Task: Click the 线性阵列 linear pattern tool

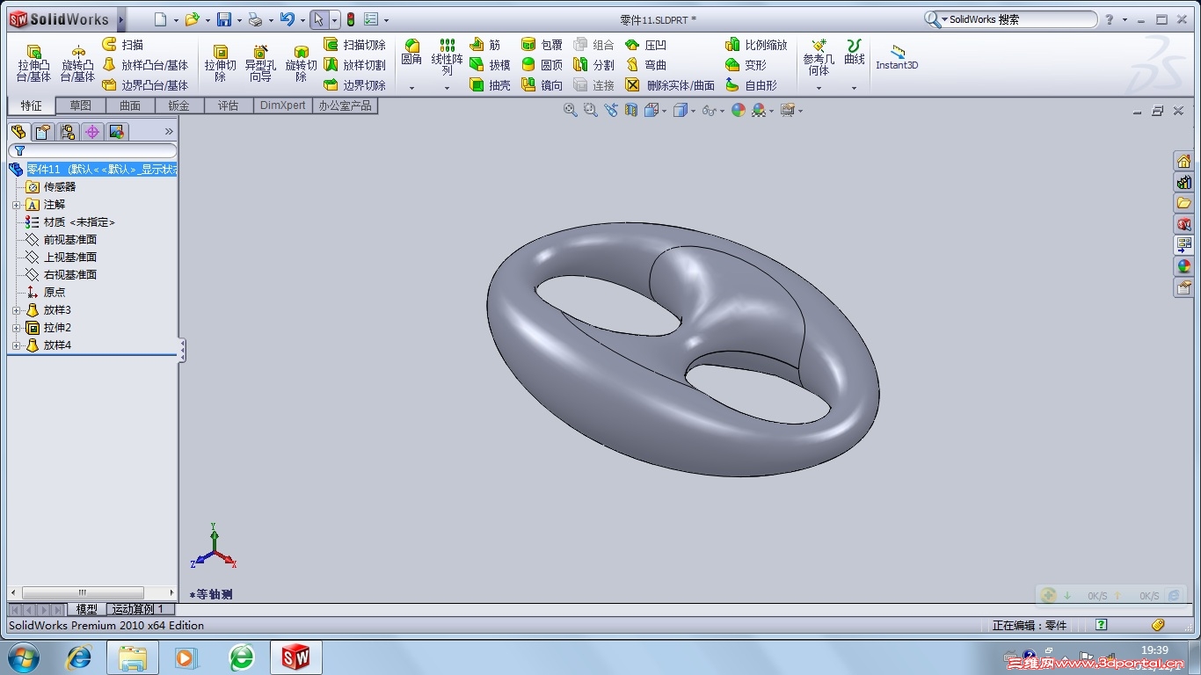Action: pyautogui.click(x=447, y=57)
